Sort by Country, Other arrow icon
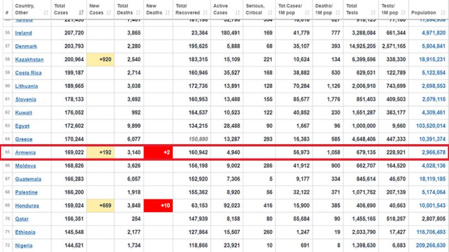The image size is (449, 252). (x=45, y=13)
